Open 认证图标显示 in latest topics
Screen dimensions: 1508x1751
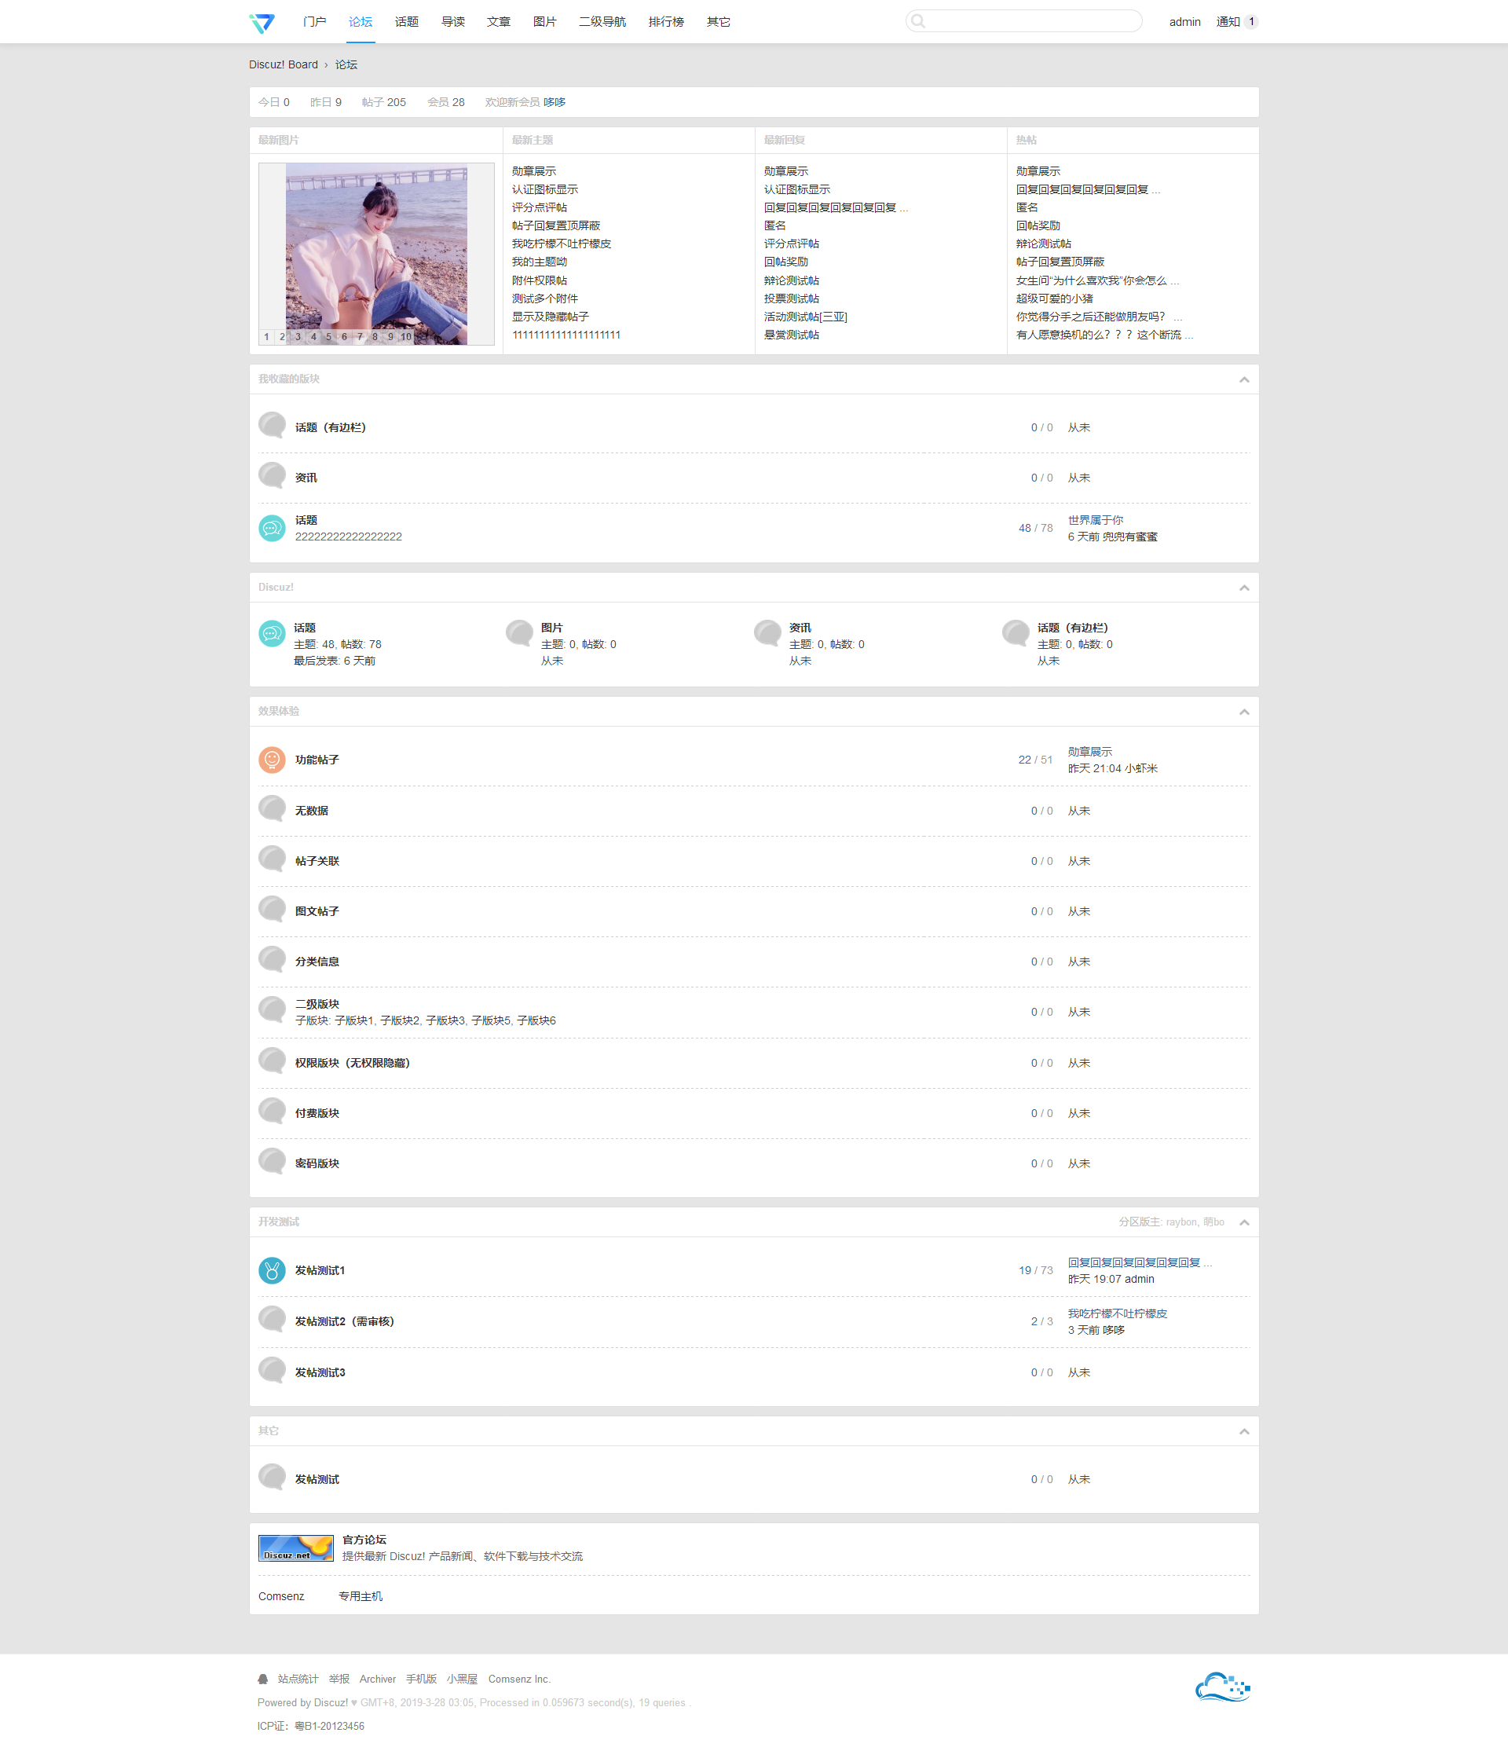click(545, 189)
